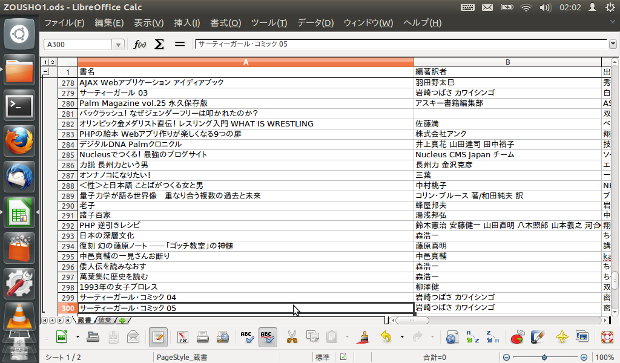Open the ツール menu

click(269, 23)
